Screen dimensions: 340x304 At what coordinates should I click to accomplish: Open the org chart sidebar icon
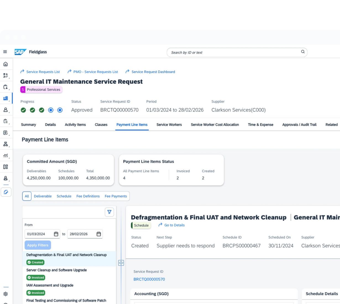(x=6, y=144)
